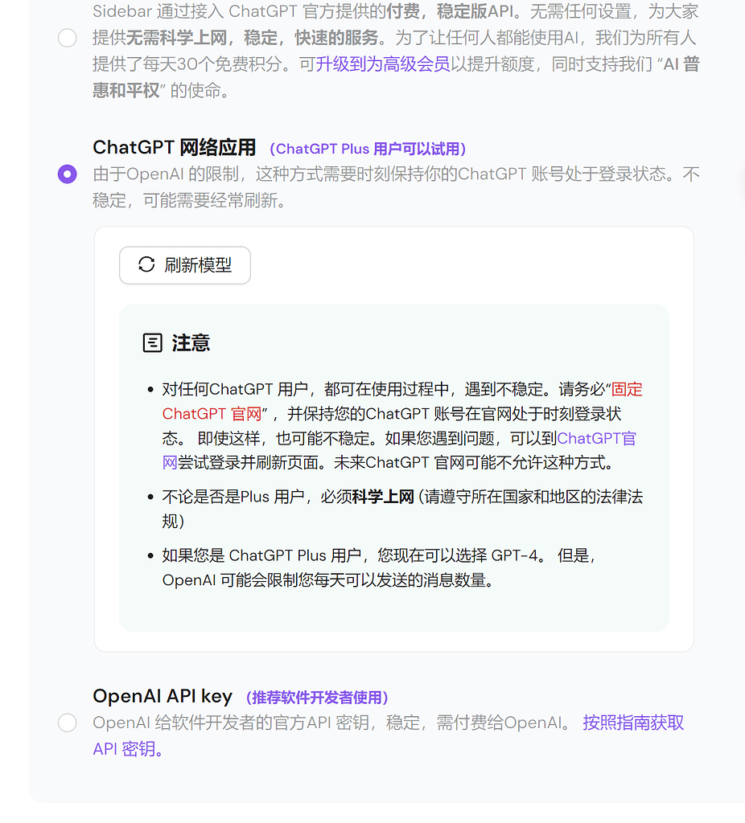
Task: Open the purple ChatGPT官网 link in the note
Action: click(x=399, y=450)
